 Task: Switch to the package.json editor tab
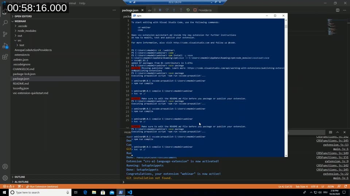coord(130,10)
